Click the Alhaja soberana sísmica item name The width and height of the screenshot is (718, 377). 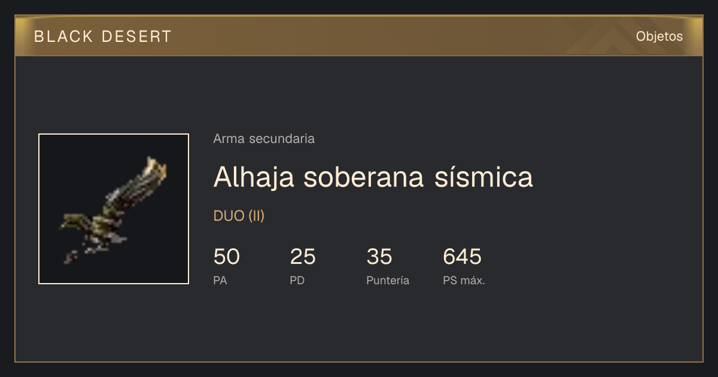(x=373, y=177)
